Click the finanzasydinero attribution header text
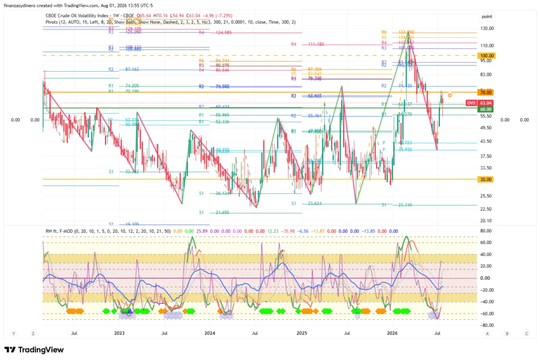The image size is (540, 361). point(78,5)
